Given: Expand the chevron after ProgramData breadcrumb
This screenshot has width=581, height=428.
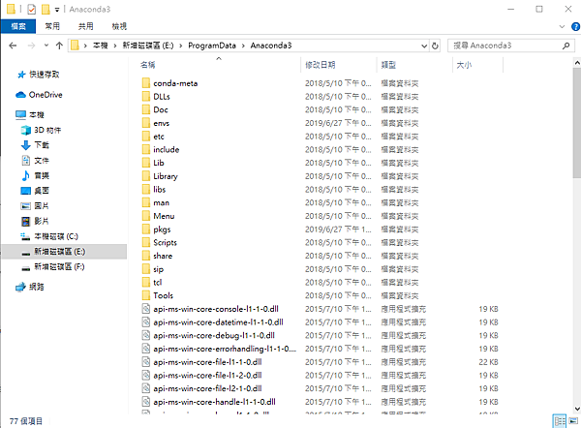Looking at the screenshot, I should pyautogui.click(x=243, y=46).
